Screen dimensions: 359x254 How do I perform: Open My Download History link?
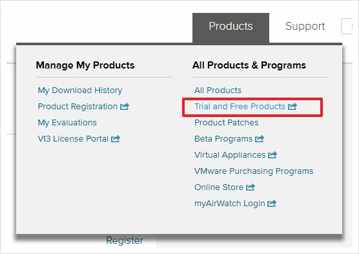(x=80, y=90)
